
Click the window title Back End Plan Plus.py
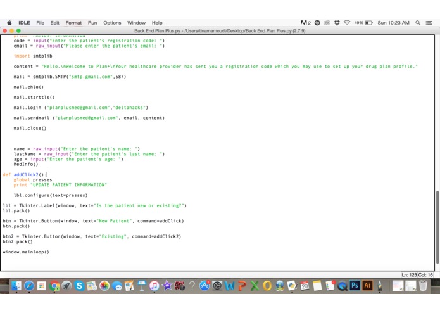[x=220, y=31]
